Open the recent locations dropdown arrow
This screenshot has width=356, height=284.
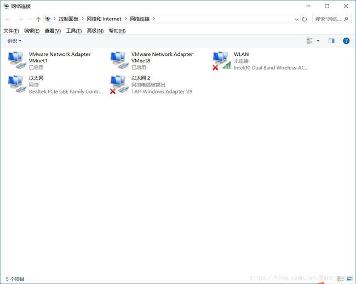30,19
